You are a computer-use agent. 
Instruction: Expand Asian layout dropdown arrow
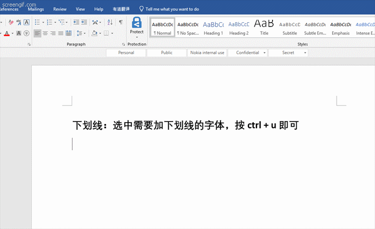[100, 22]
